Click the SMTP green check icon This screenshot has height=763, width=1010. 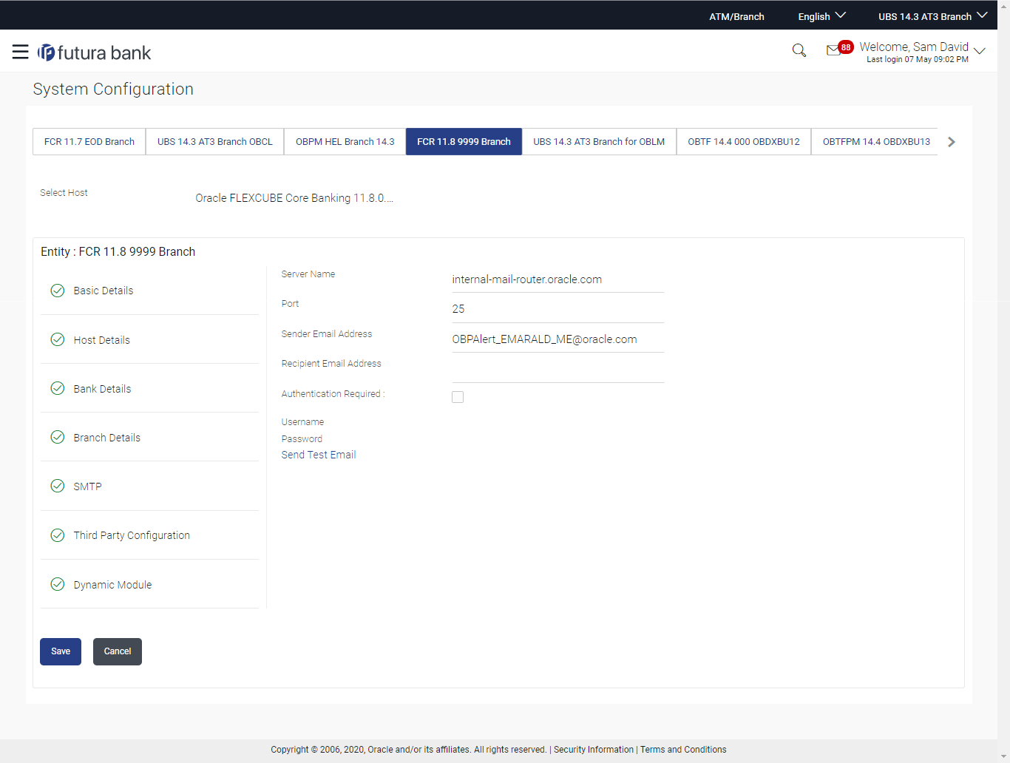(x=58, y=486)
